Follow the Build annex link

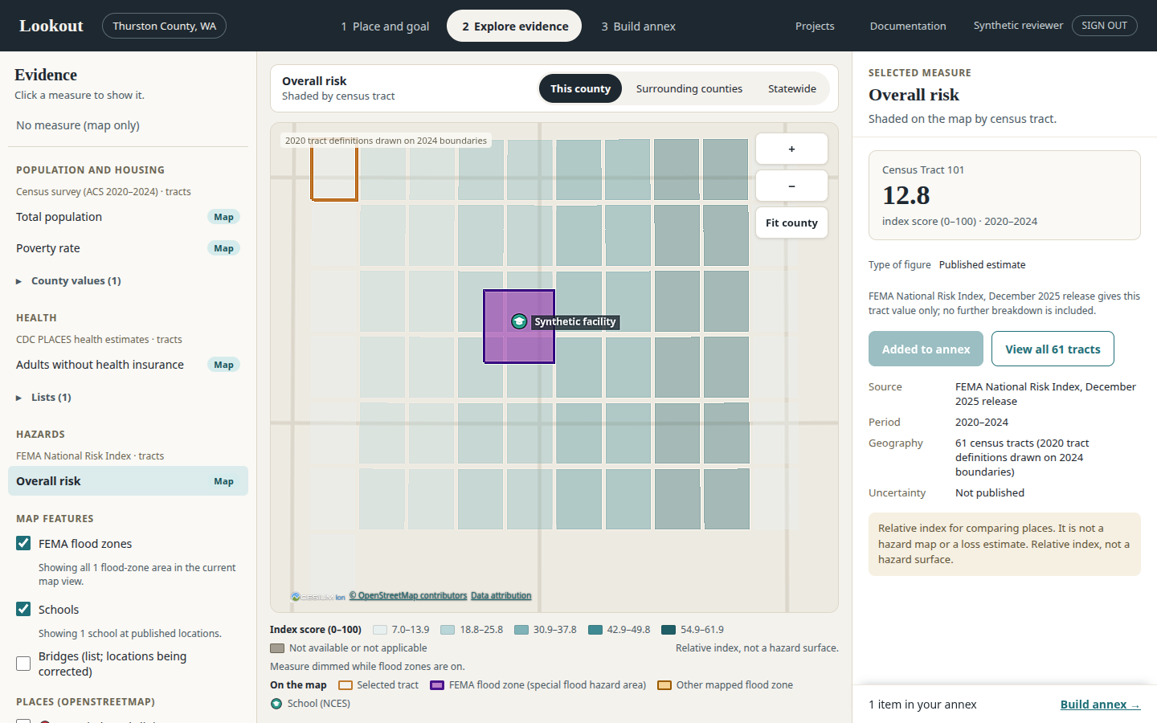tap(1100, 705)
